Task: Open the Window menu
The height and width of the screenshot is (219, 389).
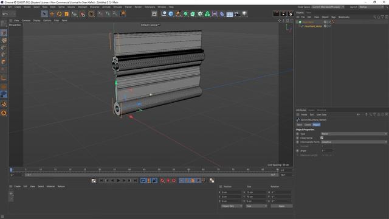Action: (x=162, y=7)
